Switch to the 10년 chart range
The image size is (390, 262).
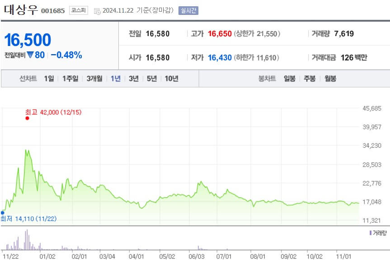172,78
